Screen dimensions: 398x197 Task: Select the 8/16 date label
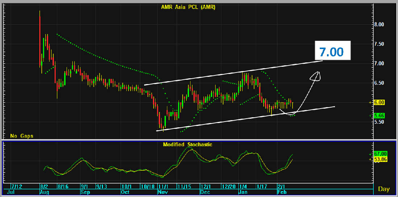[63, 187]
